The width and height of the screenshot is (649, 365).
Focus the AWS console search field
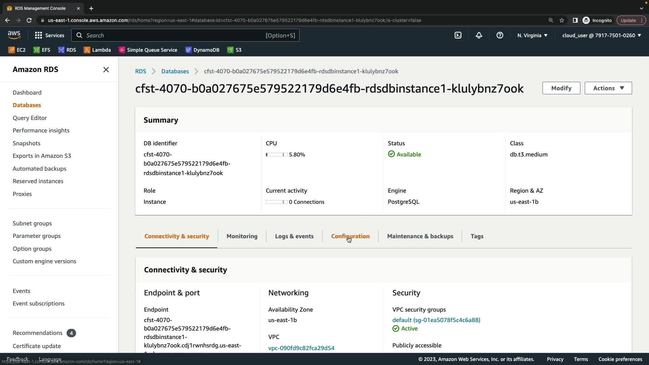(x=185, y=35)
